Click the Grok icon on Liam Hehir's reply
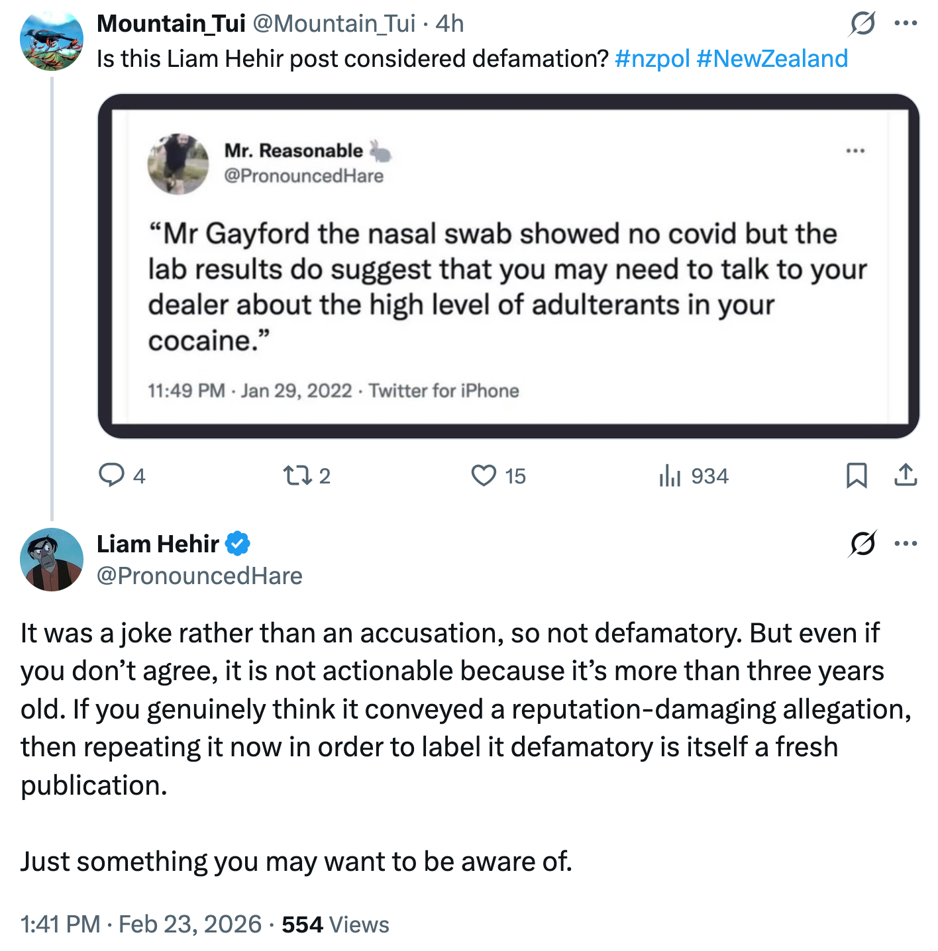The height and width of the screenshot is (951, 938). click(x=862, y=544)
